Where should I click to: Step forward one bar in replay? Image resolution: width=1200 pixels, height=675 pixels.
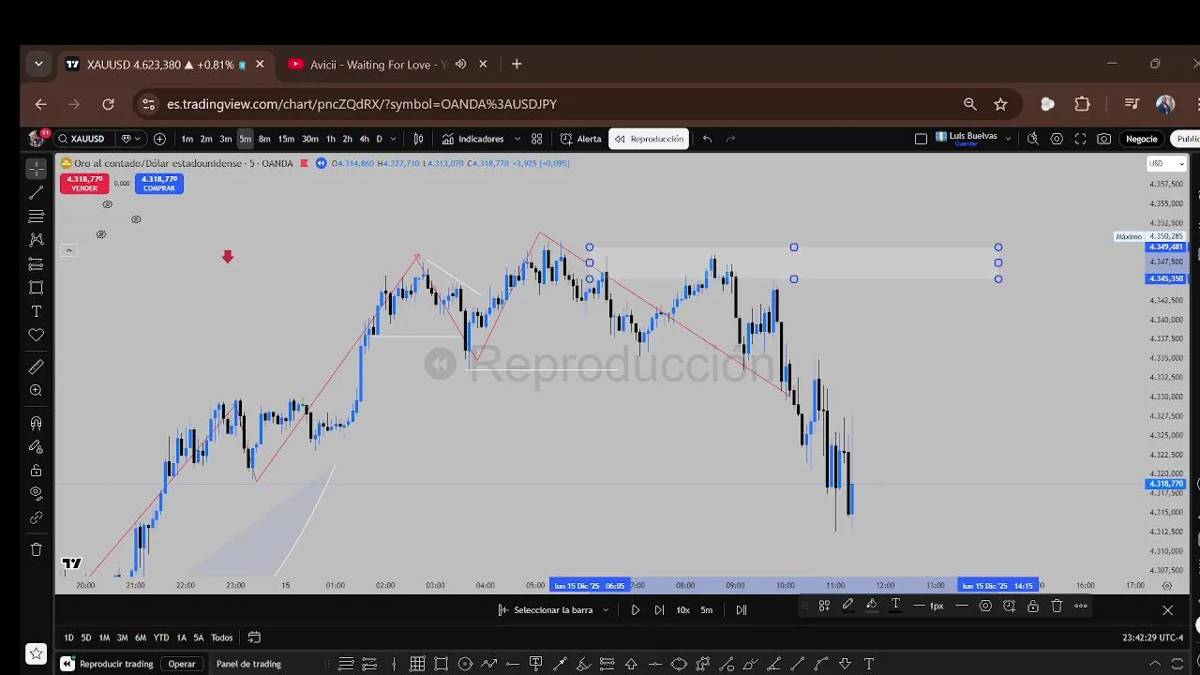pyautogui.click(x=659, y=609)
